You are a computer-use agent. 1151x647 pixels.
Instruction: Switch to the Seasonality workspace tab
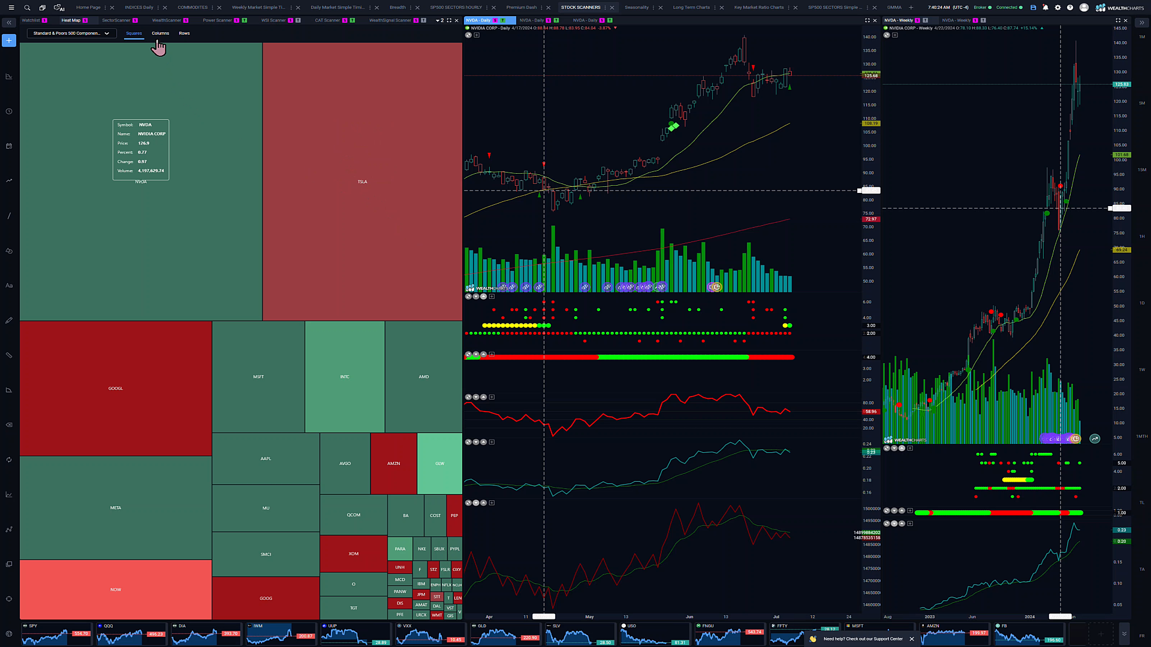pyautogui.click(x=636, y=8)
